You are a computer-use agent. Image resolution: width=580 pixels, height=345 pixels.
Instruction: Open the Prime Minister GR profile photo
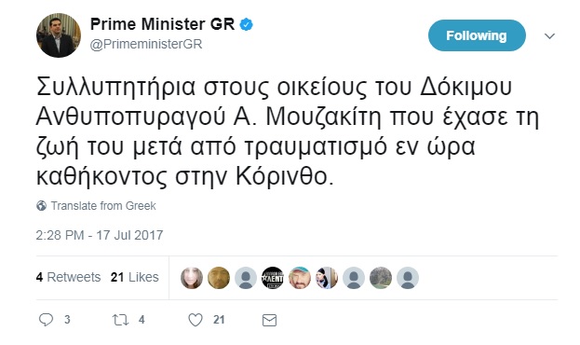point(59,35)
